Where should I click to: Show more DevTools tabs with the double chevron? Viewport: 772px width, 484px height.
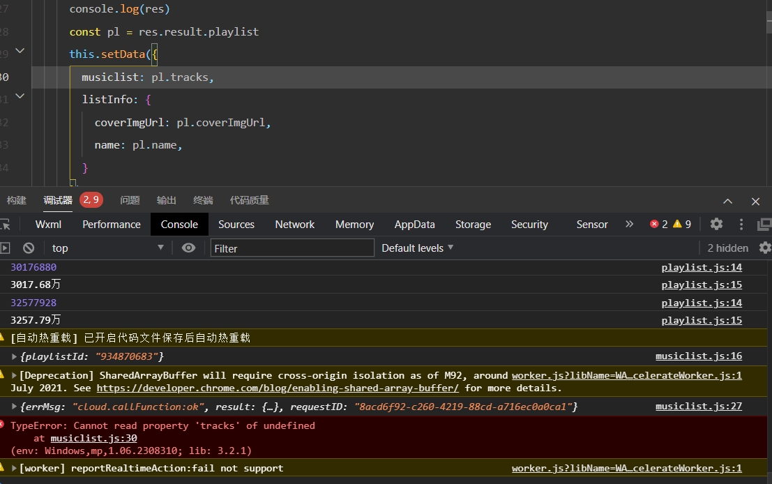pos(630,224)
